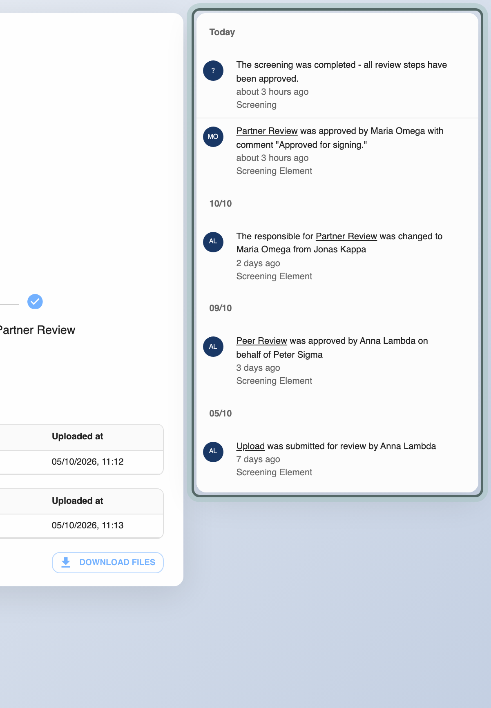Screen dimensions: 491x708
Task: Click Screening Element label under Peer Review entry
Action: (274, 381)
